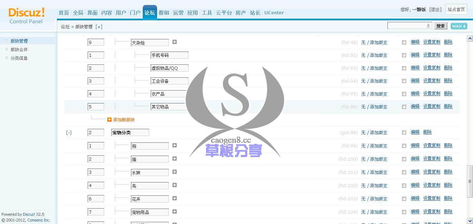Click the plus icon beside 大杂烩
This screenshot has height=224, width=473.
click(x=174, y=42)
